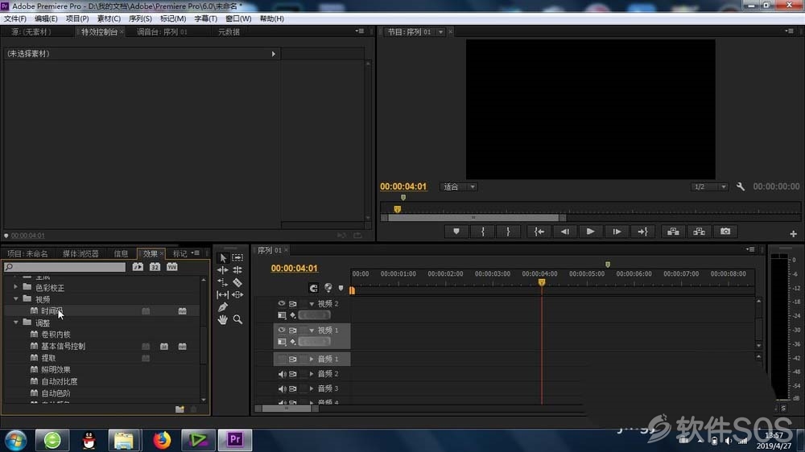Step forward one frame

pyautogui.click(x=617, y=232)
